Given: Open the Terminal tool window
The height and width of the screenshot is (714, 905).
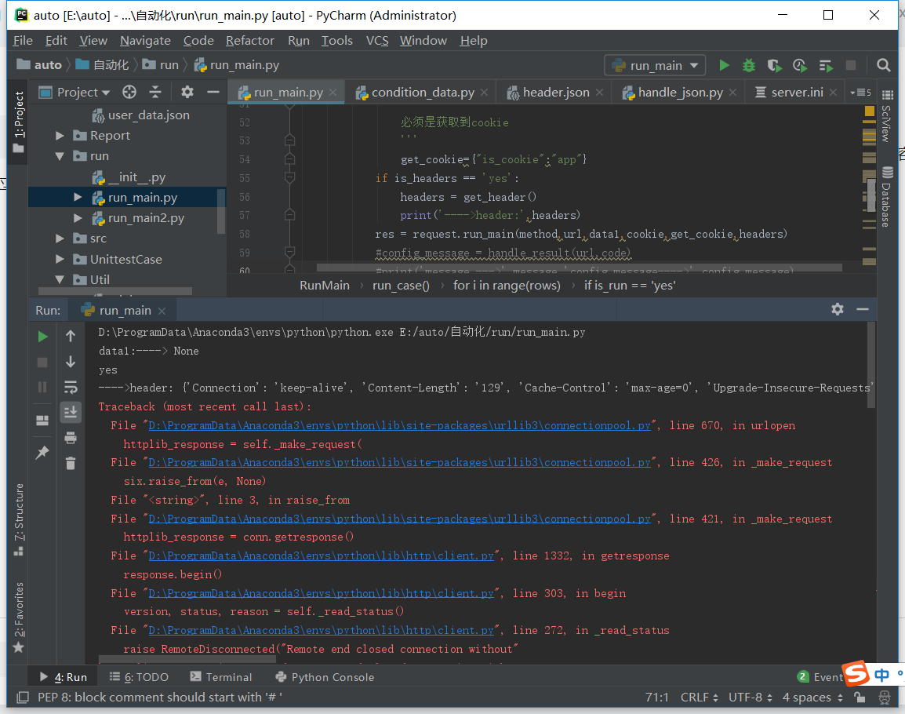Looking at the screenshot, I should point(221,677).
